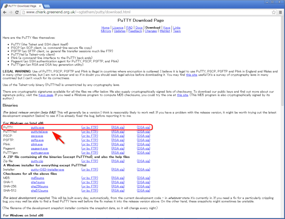285x219 pixels.
Task: Open a new tab with the new-tab button
Action: (47, 6)
